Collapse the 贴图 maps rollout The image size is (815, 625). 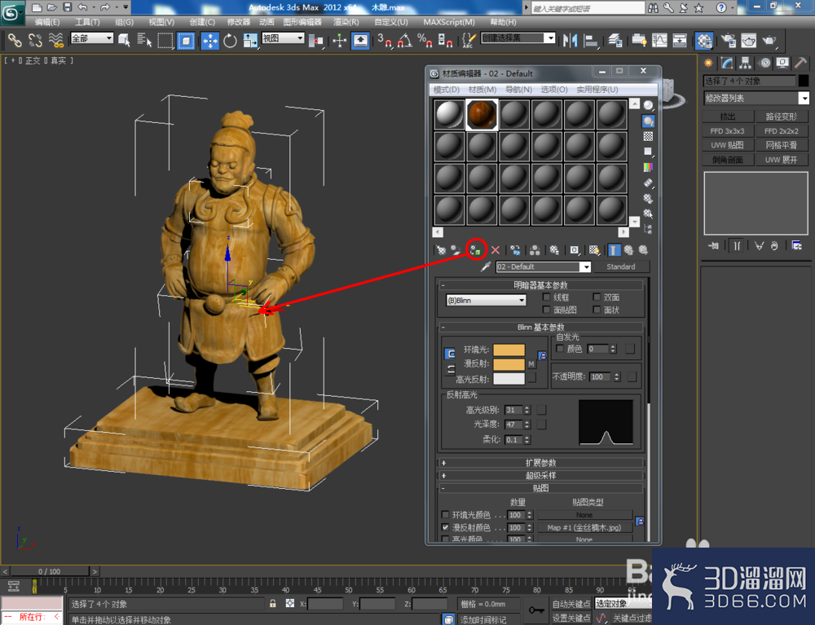540,488
